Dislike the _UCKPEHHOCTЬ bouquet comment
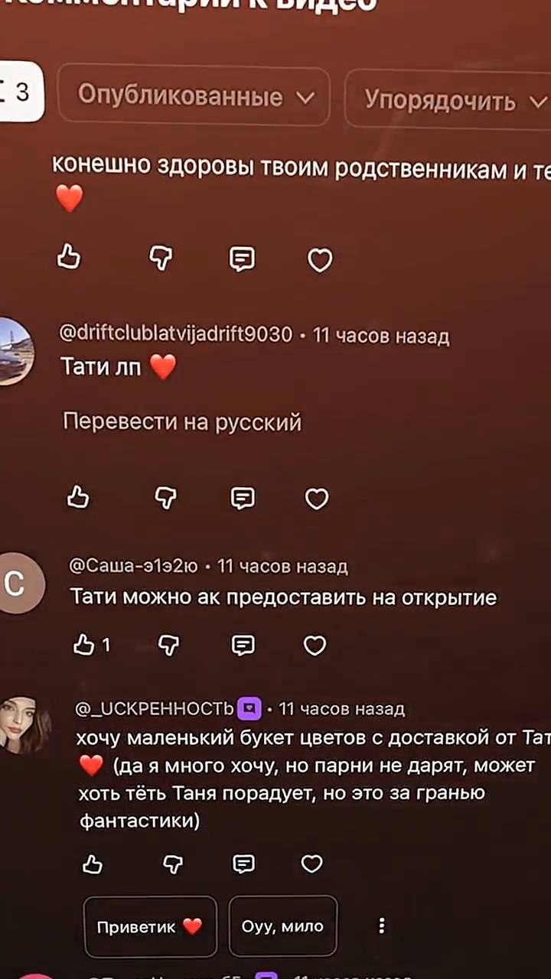Viewport: 551px width, 979px height. click(x=174, y=864)
